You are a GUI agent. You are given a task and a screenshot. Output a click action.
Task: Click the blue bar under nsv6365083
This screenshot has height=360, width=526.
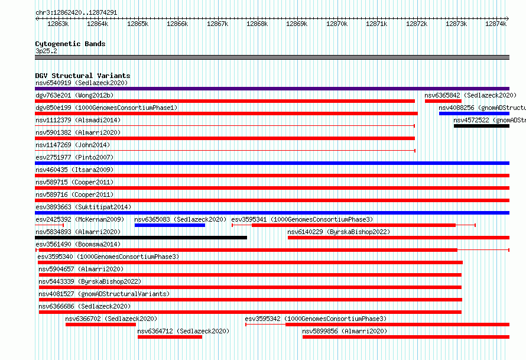[x=170, y=225]
